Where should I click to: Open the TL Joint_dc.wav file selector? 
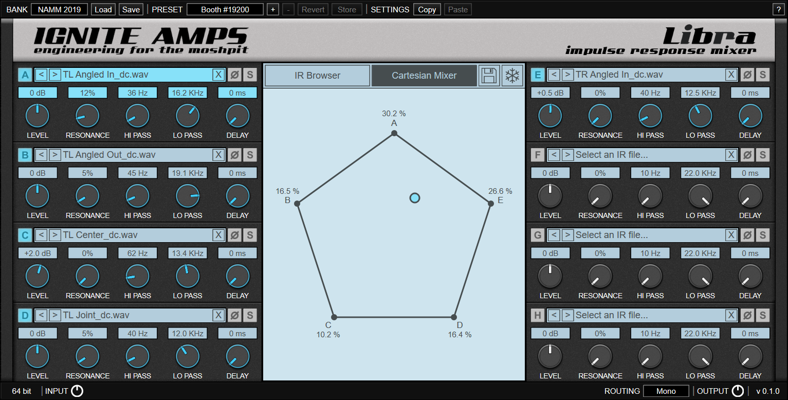point(137,315)
